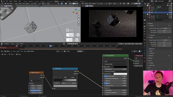The width and height of the screenshot is (173, 97).
Task: Click play reverse button in timeline
Action: click(72, 44)
